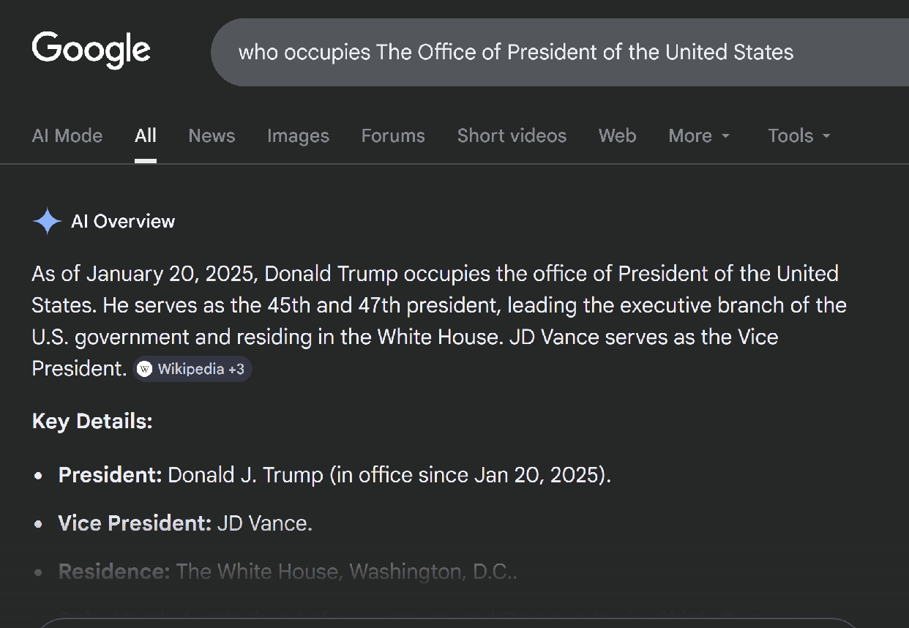Switch to the Forums tab
Viewport: 909px width, 628px height.
coord(393,135)
